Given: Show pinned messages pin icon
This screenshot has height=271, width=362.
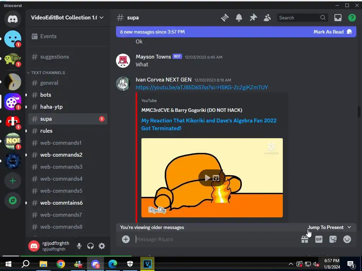Looking at the screenshot, I should tap(253, 18).
